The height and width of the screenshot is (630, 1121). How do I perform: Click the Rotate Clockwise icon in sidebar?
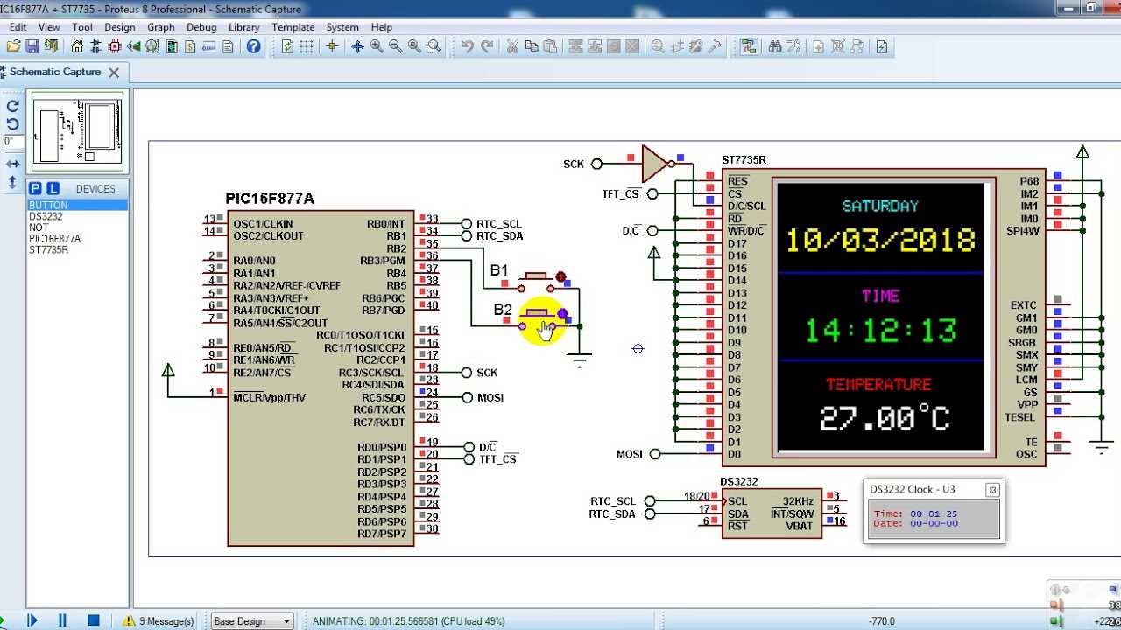pos(12,106)
